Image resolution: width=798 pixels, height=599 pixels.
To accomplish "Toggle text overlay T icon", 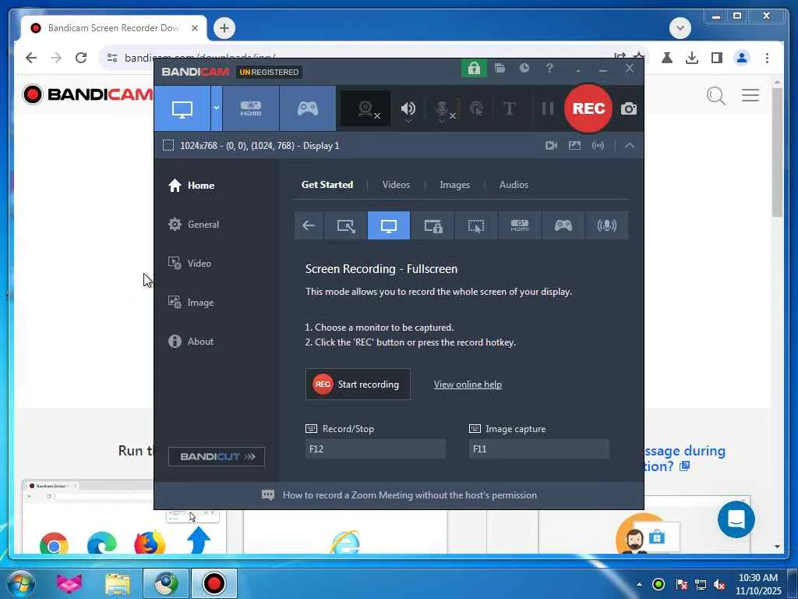I will tap(509, 108).
